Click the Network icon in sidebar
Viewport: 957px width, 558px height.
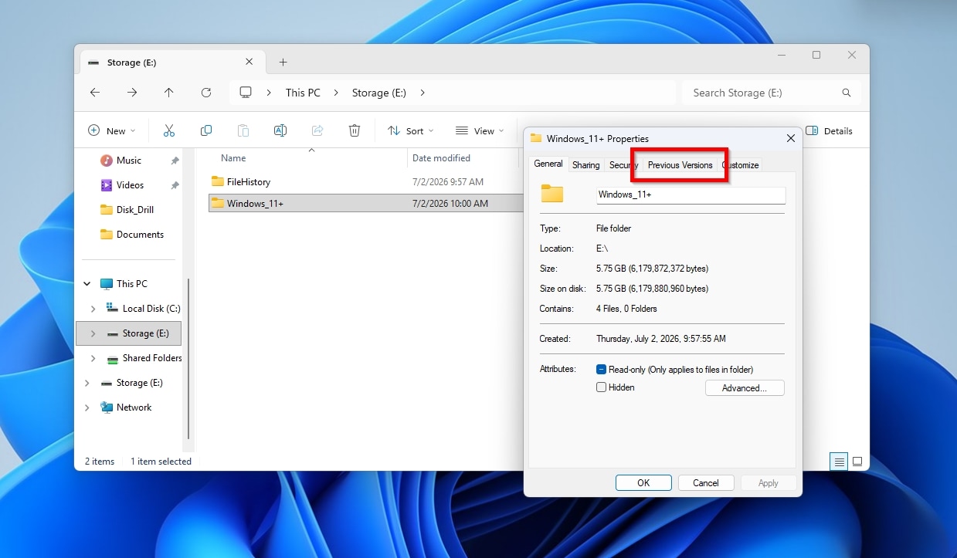coord(107,408)
